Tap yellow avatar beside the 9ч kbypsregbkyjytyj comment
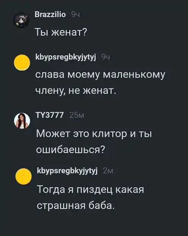This screenshot has width=188, height=236. point(22,62)
